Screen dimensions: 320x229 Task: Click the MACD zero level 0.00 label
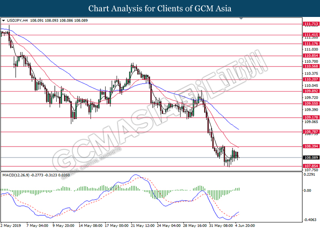click(307, 191)
